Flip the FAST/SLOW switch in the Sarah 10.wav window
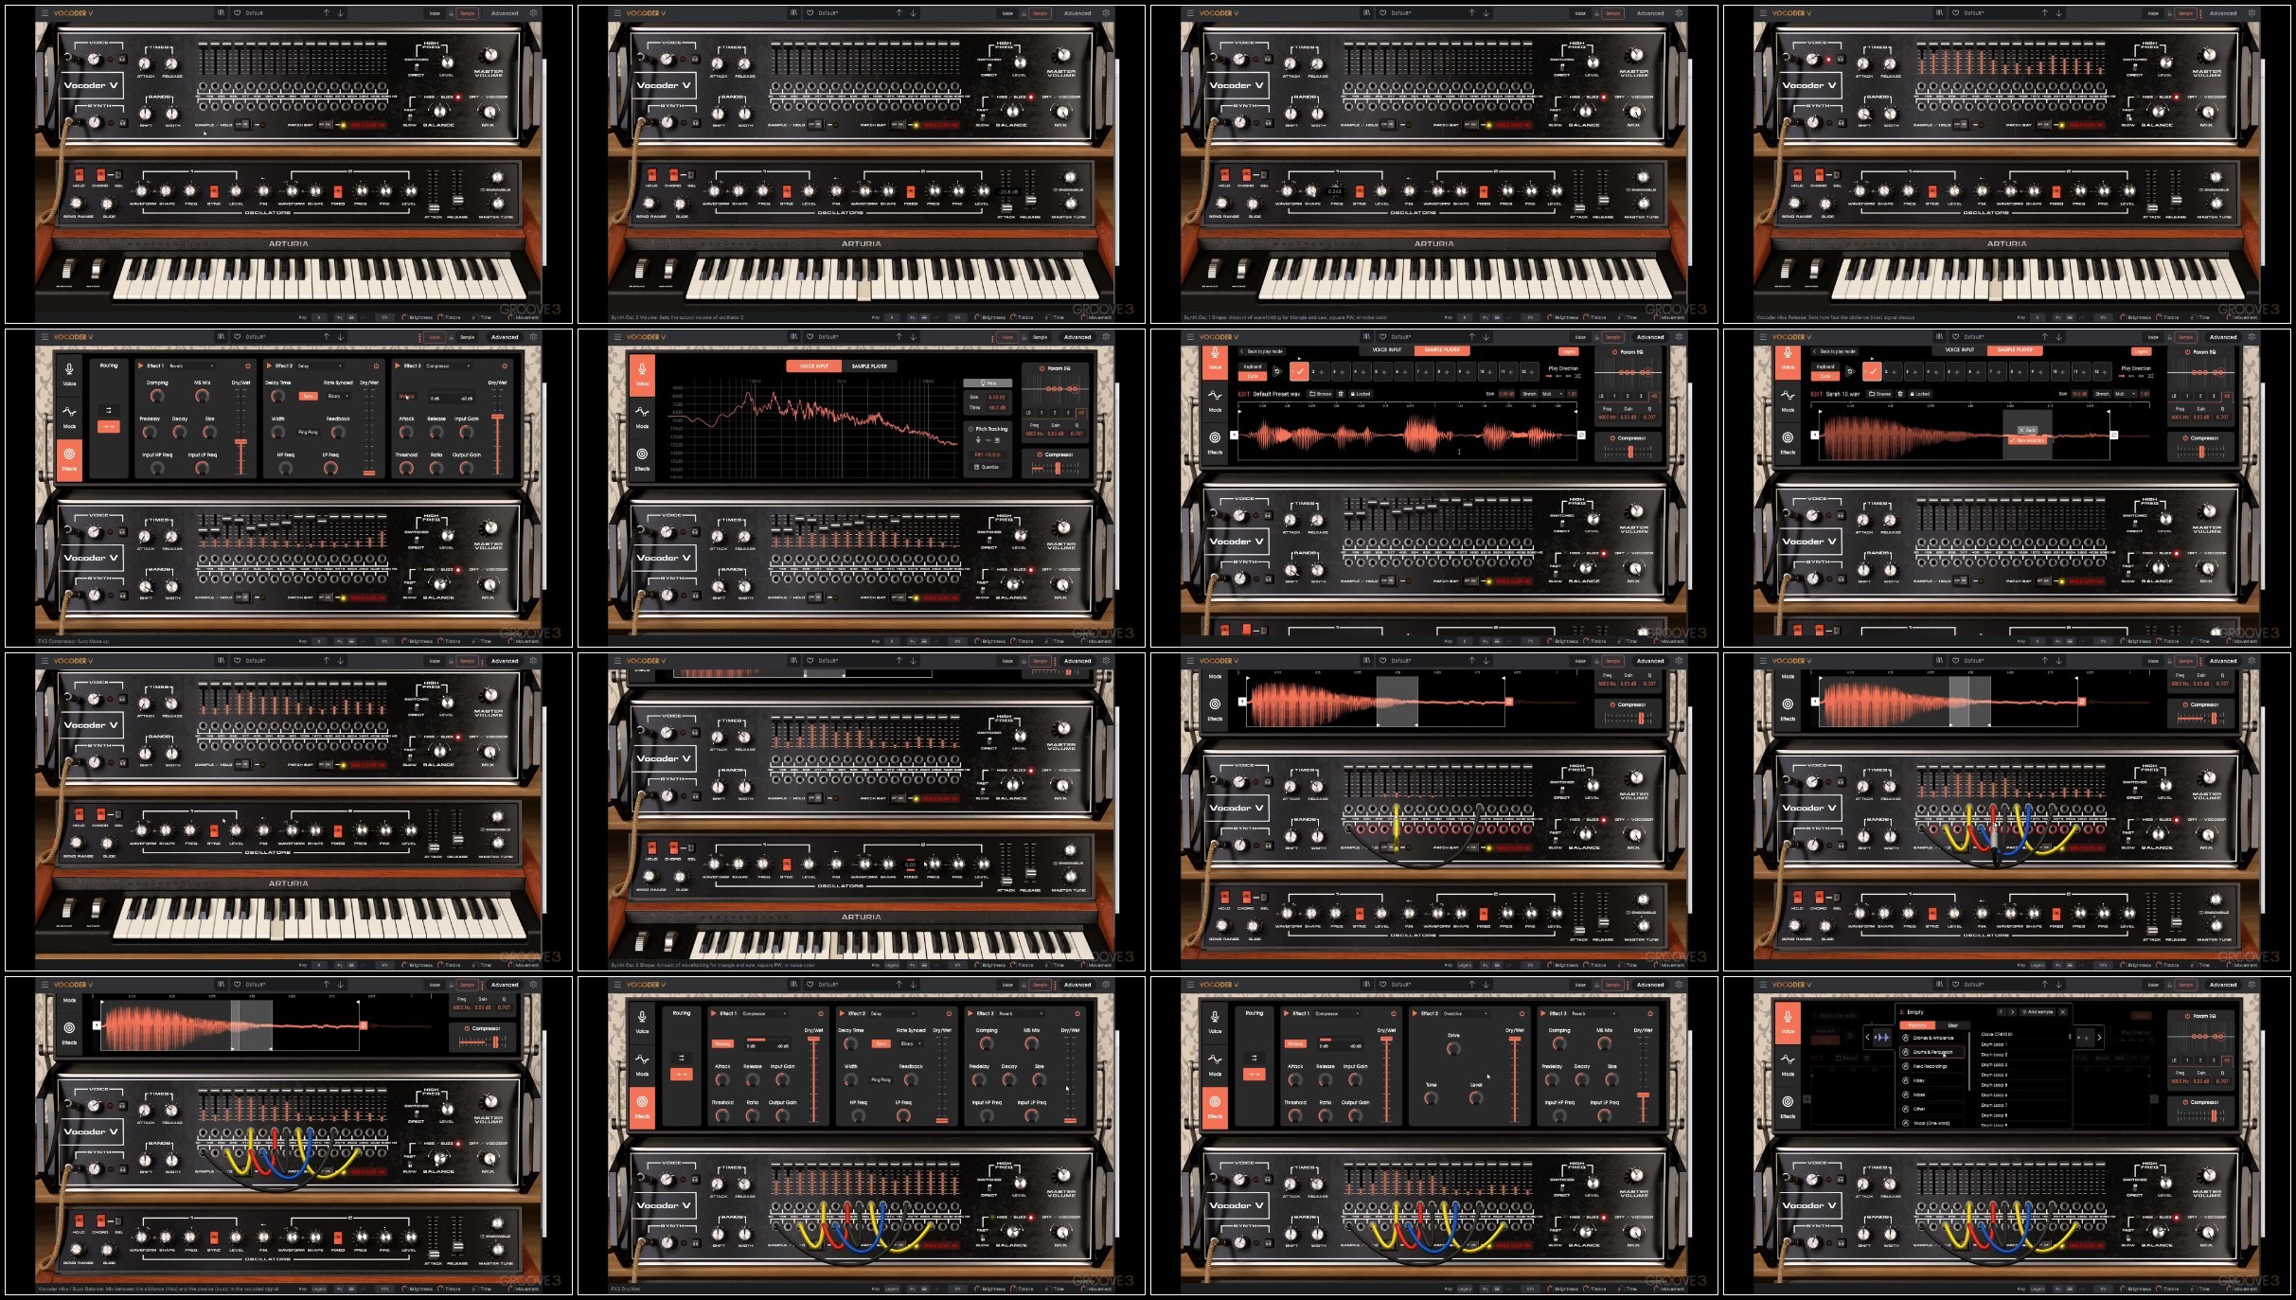 [x=2128, y=574]
